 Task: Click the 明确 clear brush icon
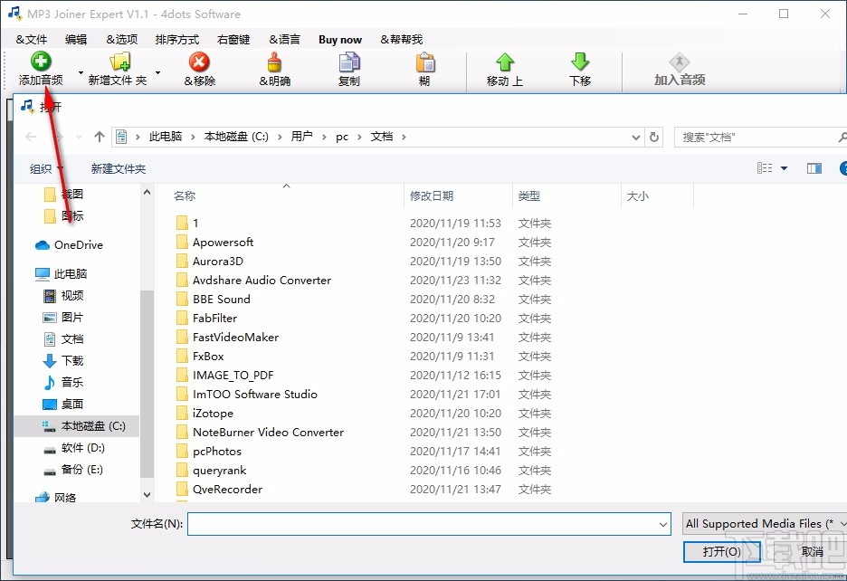tap(274, 62)
